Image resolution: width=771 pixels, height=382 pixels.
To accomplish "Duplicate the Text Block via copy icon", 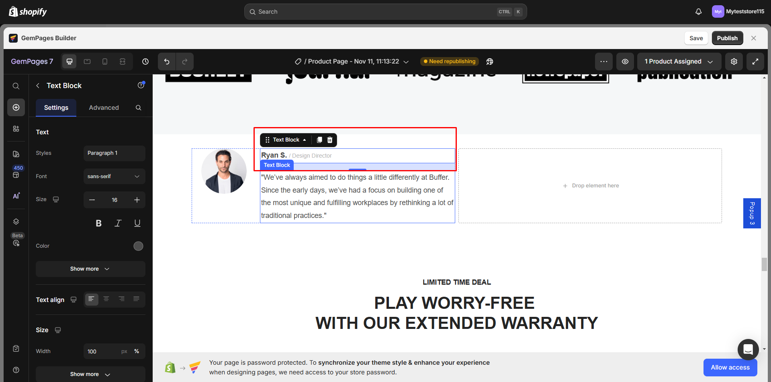I will point(319,140).
